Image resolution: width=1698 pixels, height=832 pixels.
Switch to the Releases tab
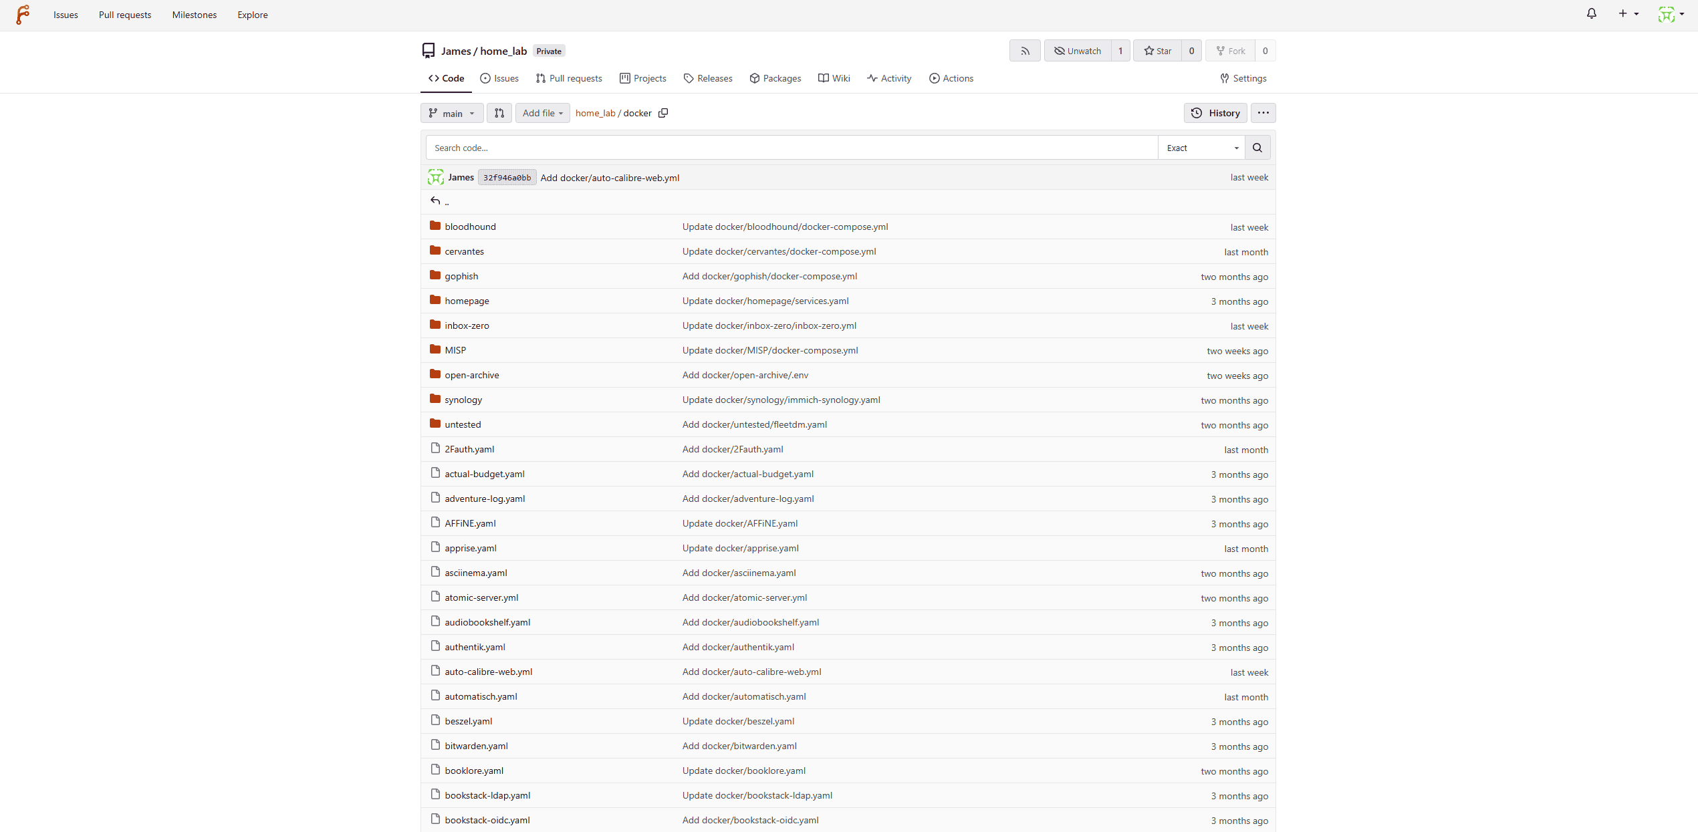click(x=708, y=78)
